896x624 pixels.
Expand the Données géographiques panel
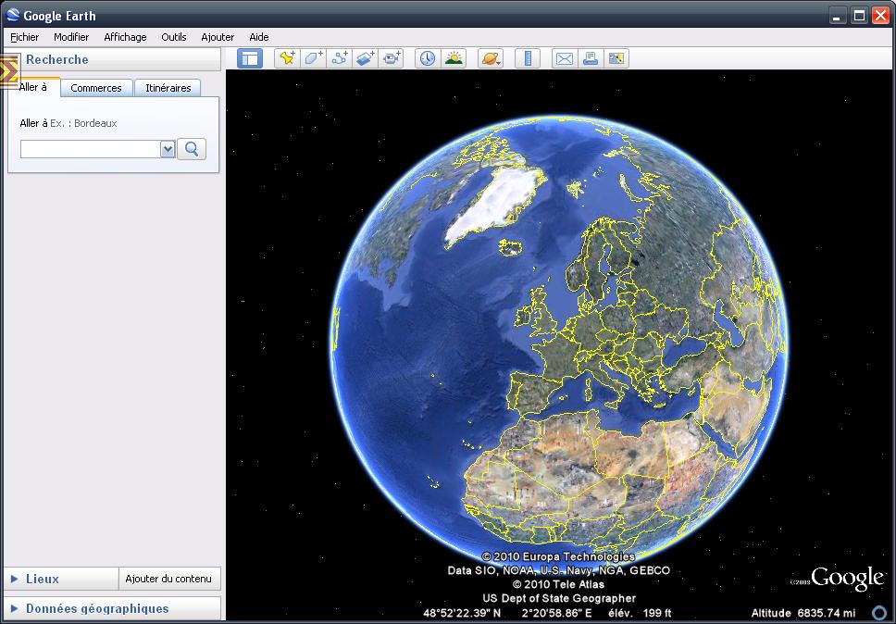tap(112, 608)
